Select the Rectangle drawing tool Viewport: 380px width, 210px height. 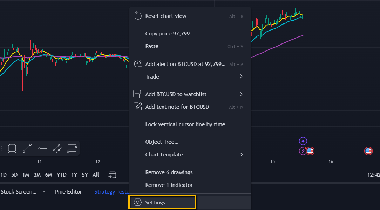tap(12, 148)
